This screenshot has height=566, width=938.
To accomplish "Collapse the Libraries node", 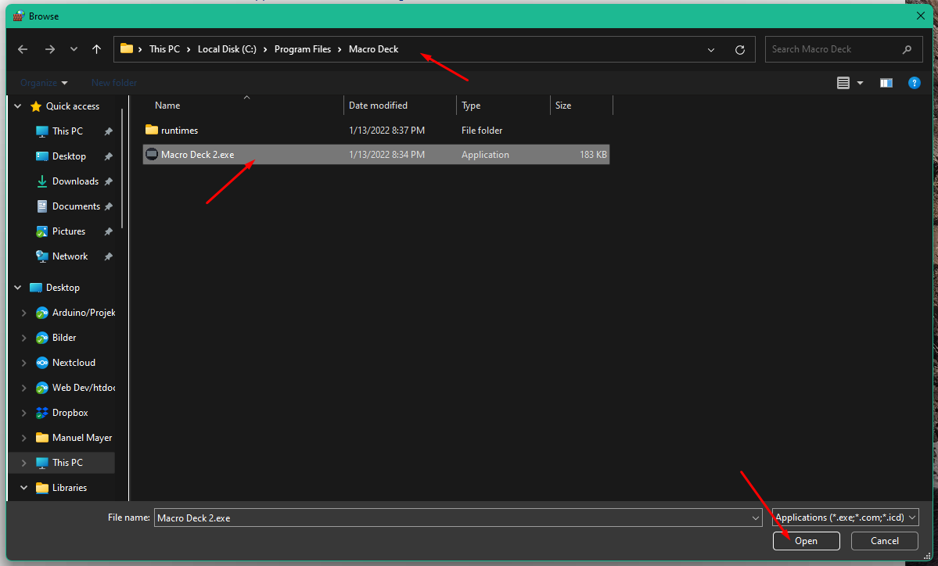I will pos(24,488).
